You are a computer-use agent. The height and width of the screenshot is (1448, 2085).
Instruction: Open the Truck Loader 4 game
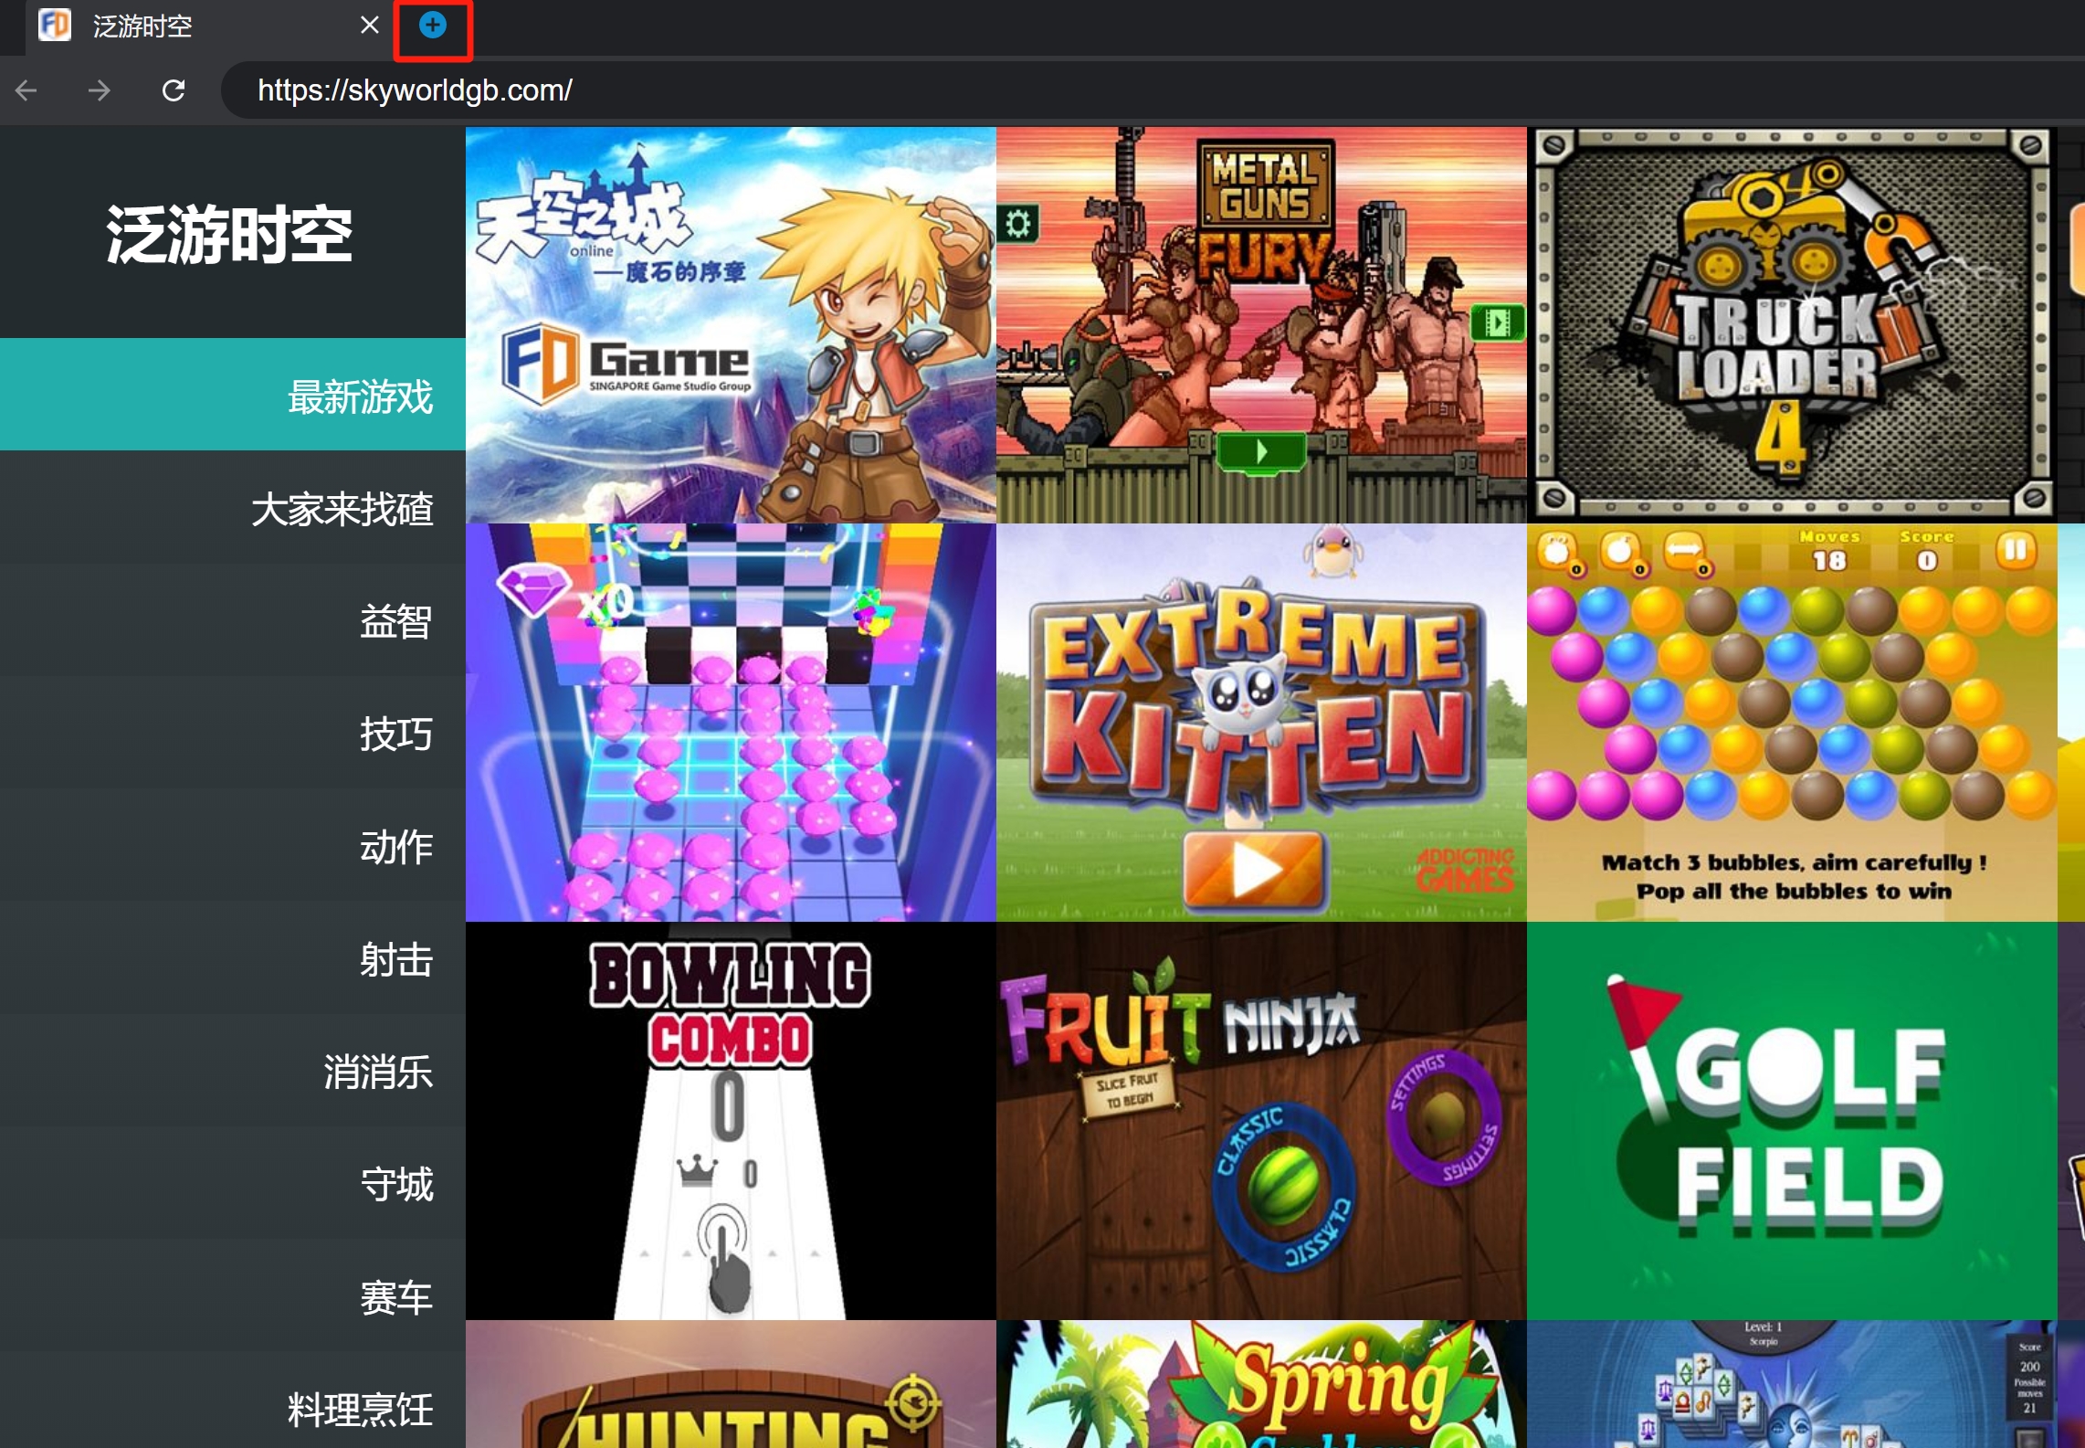1792,324
